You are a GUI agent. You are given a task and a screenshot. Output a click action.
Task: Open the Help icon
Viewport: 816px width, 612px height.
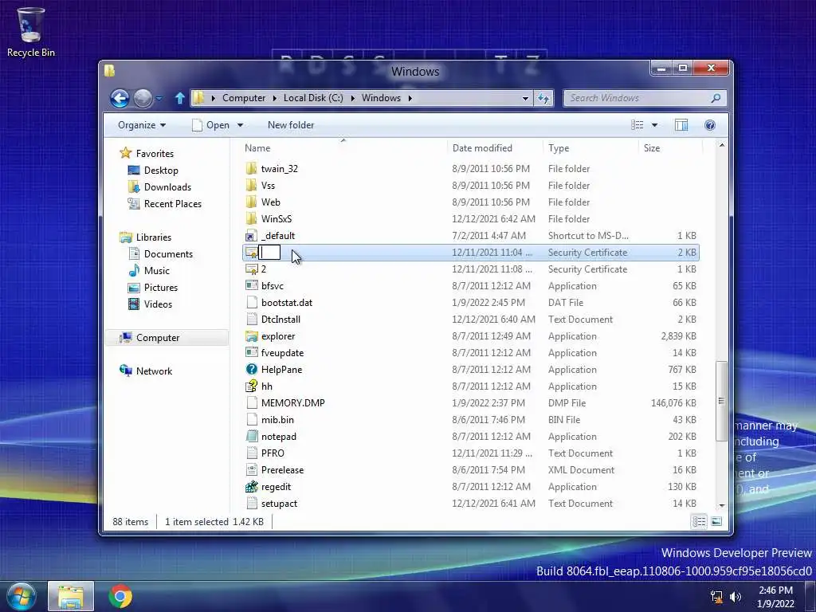point(710,125)
